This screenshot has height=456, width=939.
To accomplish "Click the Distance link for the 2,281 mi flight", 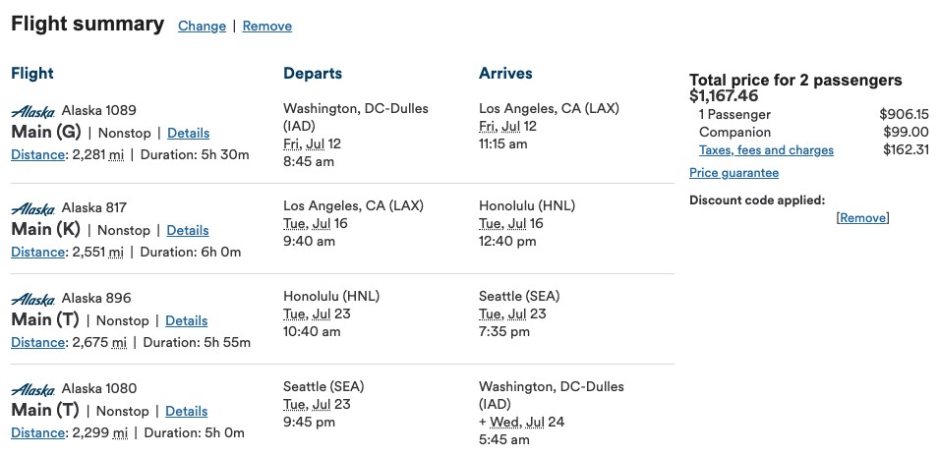I will click(x=37, y=155).
